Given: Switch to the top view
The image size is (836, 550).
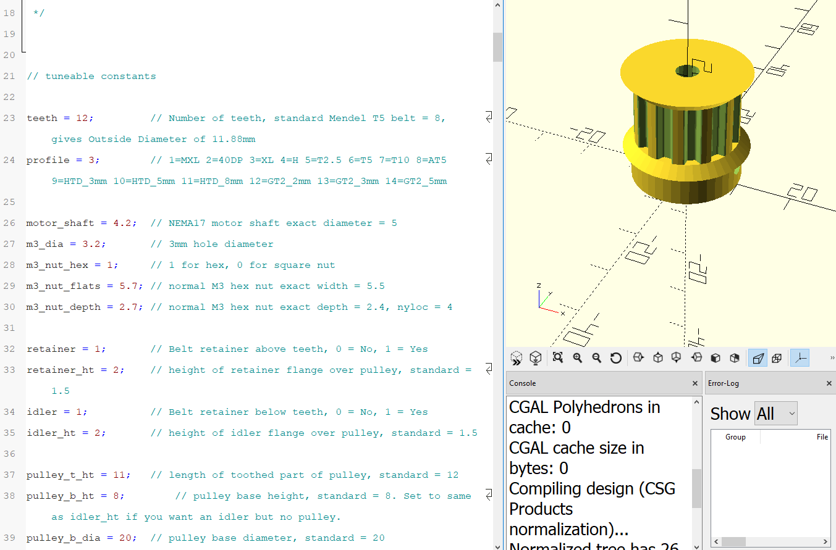Looking at the screenshot, I should coord(658,357).
